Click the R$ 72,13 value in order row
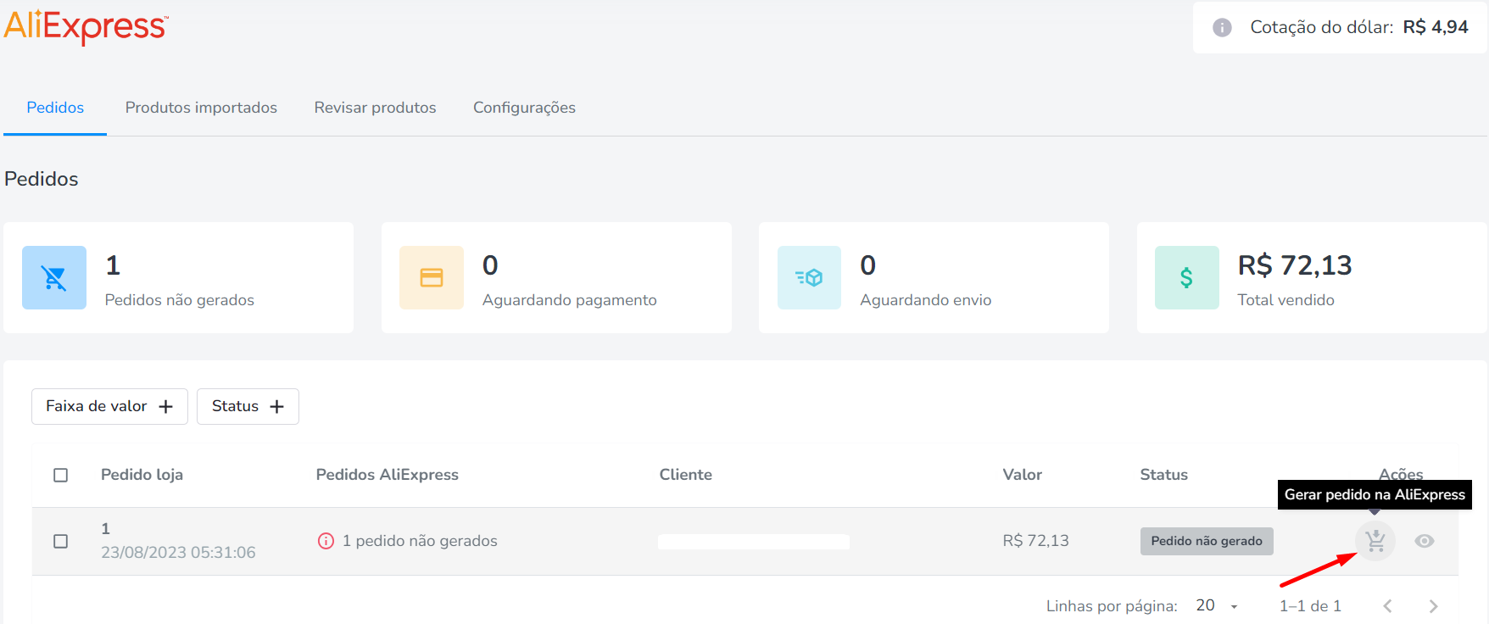This screenshot has width=1489, height=624. coord(1035,541)
